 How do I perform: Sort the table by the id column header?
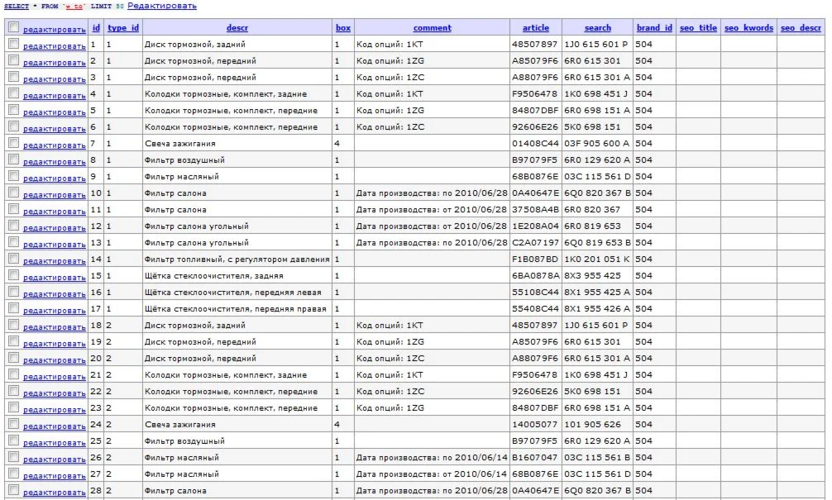coord(96,27)
